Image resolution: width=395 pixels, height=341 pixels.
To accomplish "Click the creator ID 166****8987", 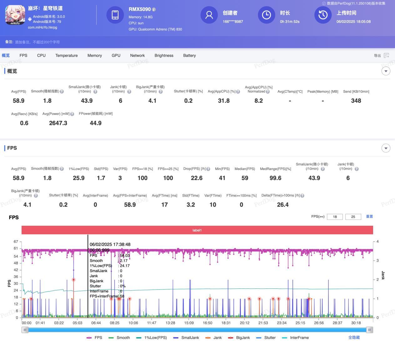I will pyautogui.click(x=233, y=22).
